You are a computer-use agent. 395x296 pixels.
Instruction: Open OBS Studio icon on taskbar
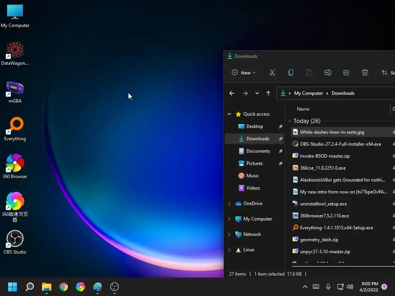[114, 287]
